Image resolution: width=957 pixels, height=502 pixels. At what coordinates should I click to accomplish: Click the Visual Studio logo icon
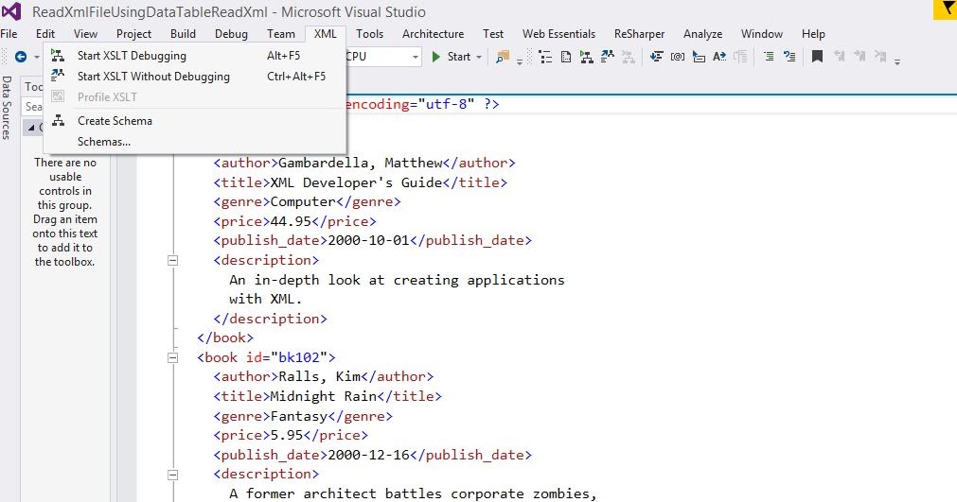pos(11,11)
